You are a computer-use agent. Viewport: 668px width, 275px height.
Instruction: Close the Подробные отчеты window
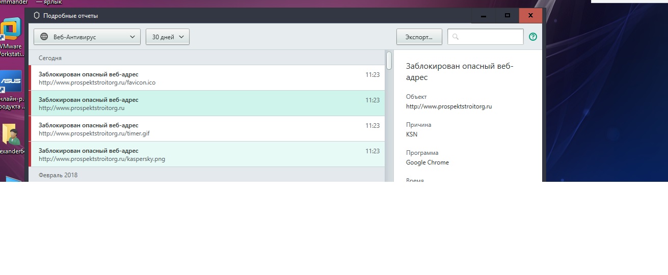[530, 16]
